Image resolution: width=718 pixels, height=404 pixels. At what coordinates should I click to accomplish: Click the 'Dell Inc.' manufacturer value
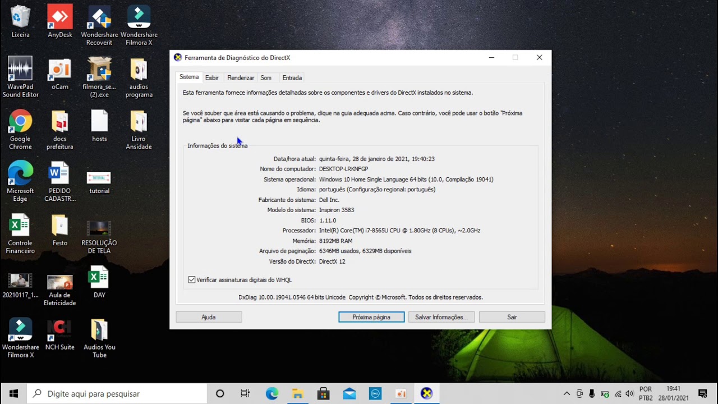(x=329, y=200)
